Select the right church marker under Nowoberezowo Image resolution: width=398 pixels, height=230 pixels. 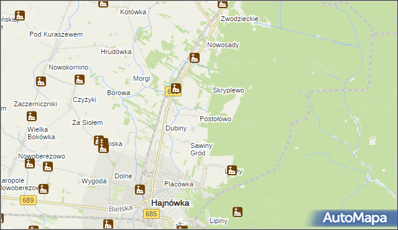click(48, 167)
